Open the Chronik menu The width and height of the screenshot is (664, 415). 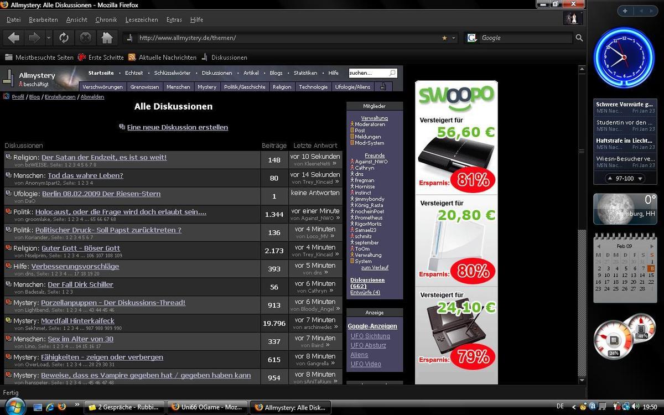point(106,19)
